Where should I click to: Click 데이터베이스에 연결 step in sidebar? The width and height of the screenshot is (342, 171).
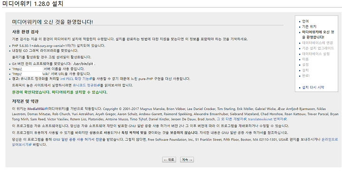click(x=317, y=43)
